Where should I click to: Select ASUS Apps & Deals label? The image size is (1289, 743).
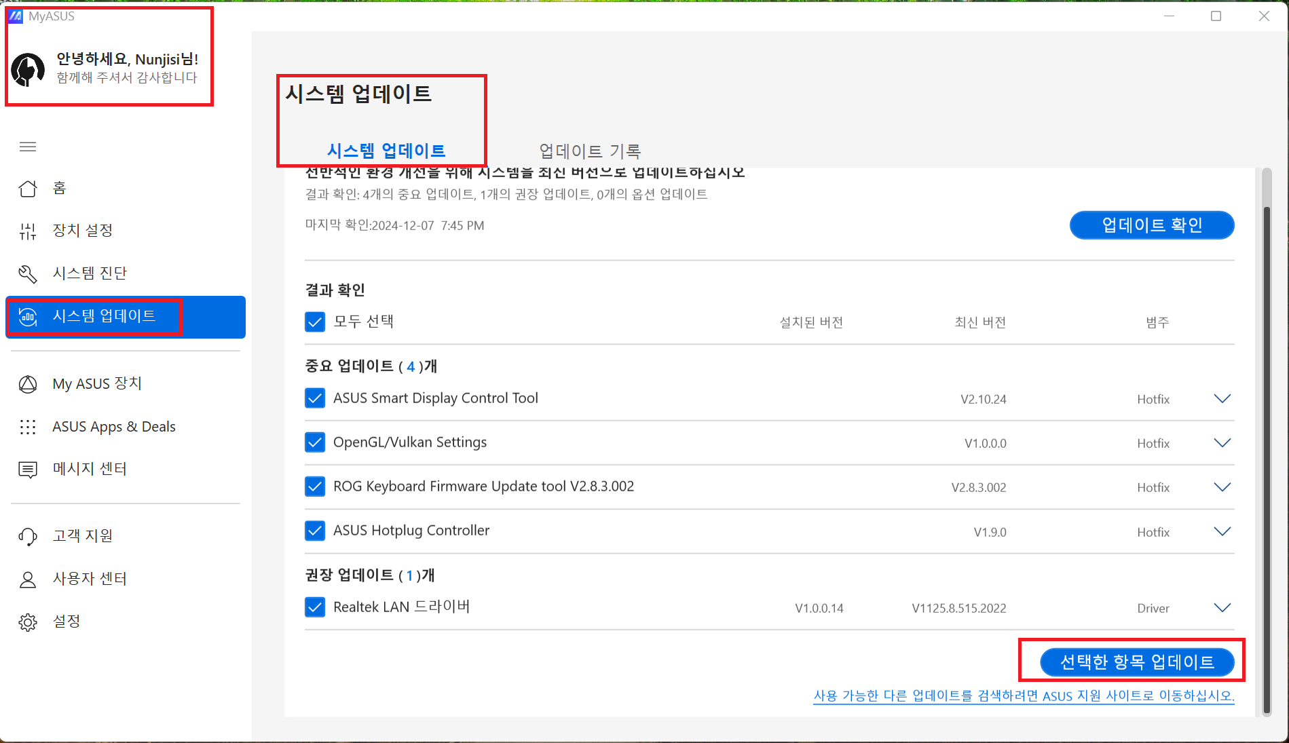tap(114, 427)
